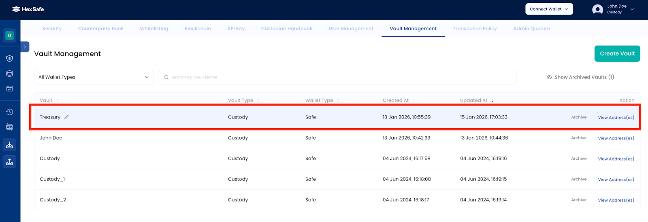Open the history clock sidebar icon
This screenshot has height=222, width=648.
pos(10,112)
